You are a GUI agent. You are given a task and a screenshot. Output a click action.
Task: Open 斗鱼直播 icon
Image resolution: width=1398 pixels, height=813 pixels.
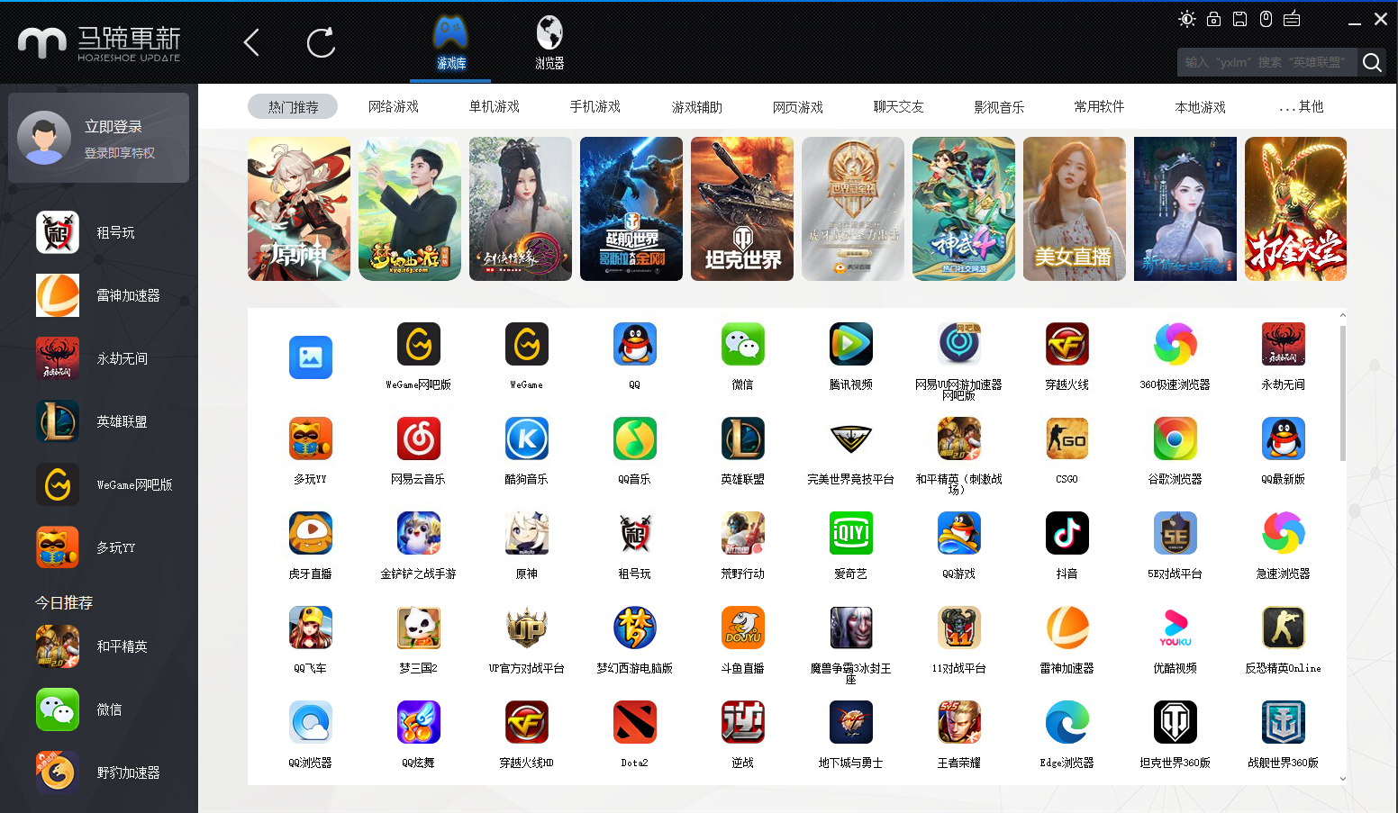743,628
